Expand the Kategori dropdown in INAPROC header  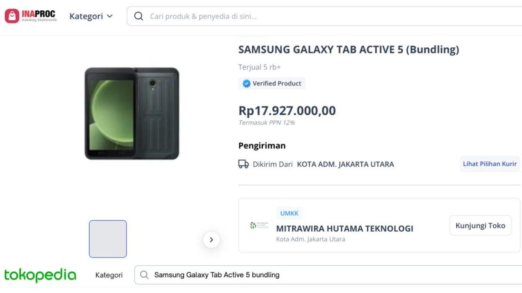86,16
